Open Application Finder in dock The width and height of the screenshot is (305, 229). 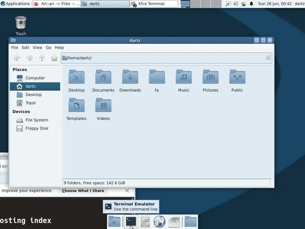174,222
